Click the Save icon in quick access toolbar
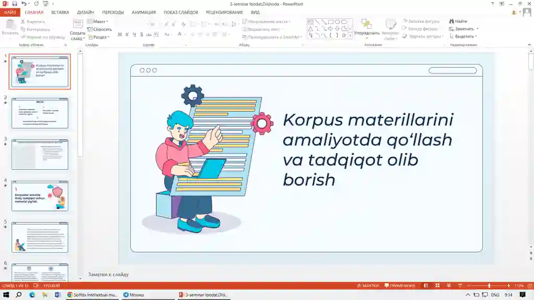The height and width of the screenshot is (300, 534). tap(15, 4)
